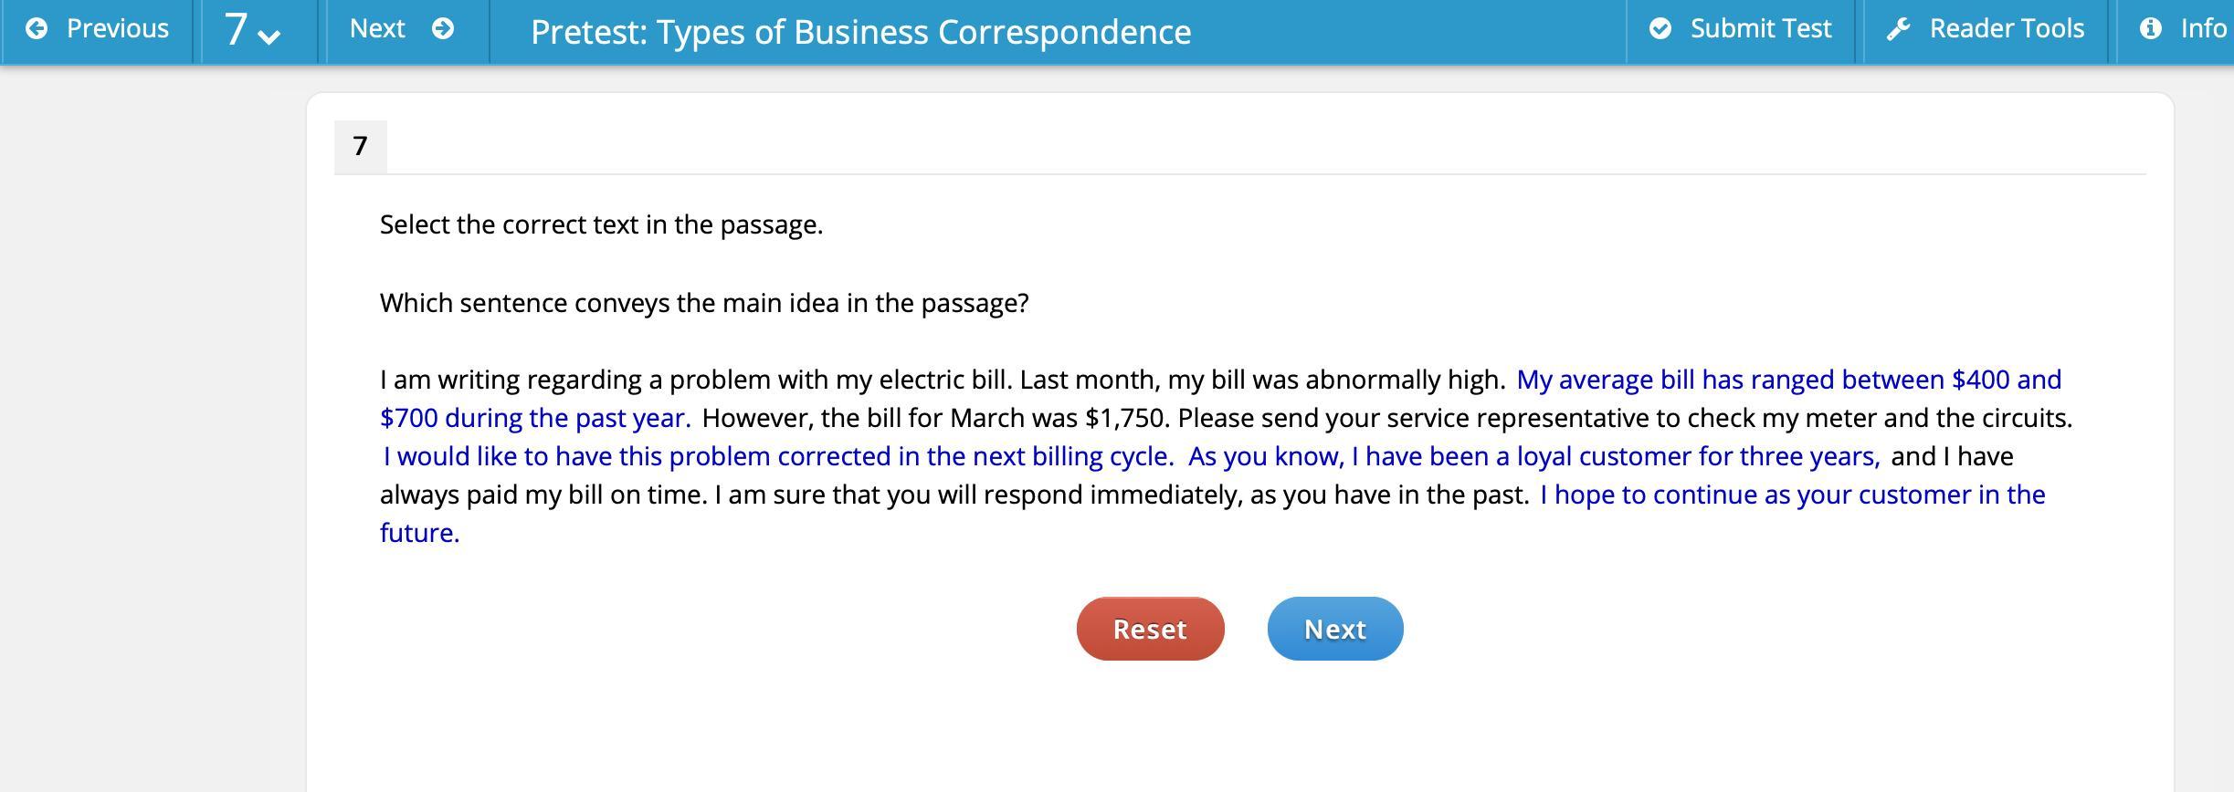Select sentence 'I would like to have this problem corrected'
The image size is (2234, 792).
pos(778,456)
